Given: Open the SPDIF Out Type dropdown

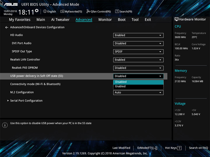Looking at the screenshot, I should [x=138, y=51].
